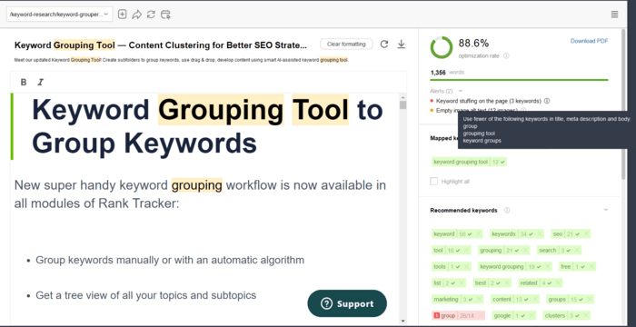
Task: Click info icon next to Recommended keywords
Action: click(507, 210)
